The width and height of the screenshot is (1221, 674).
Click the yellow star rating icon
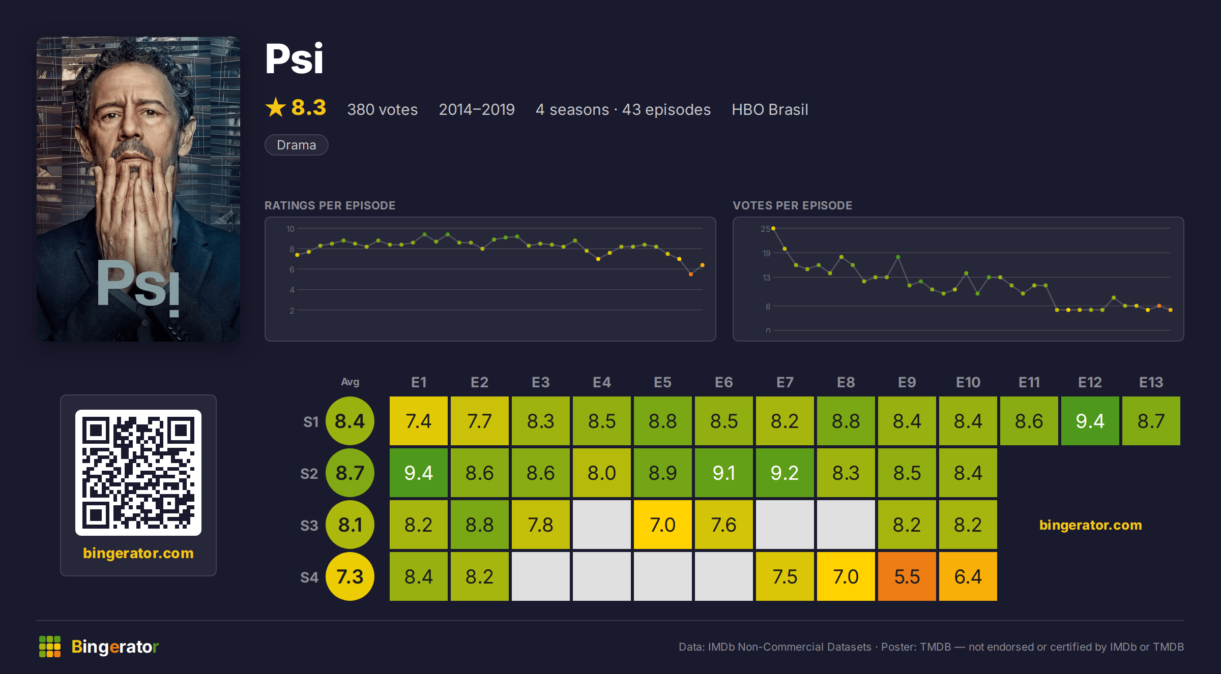276,108
